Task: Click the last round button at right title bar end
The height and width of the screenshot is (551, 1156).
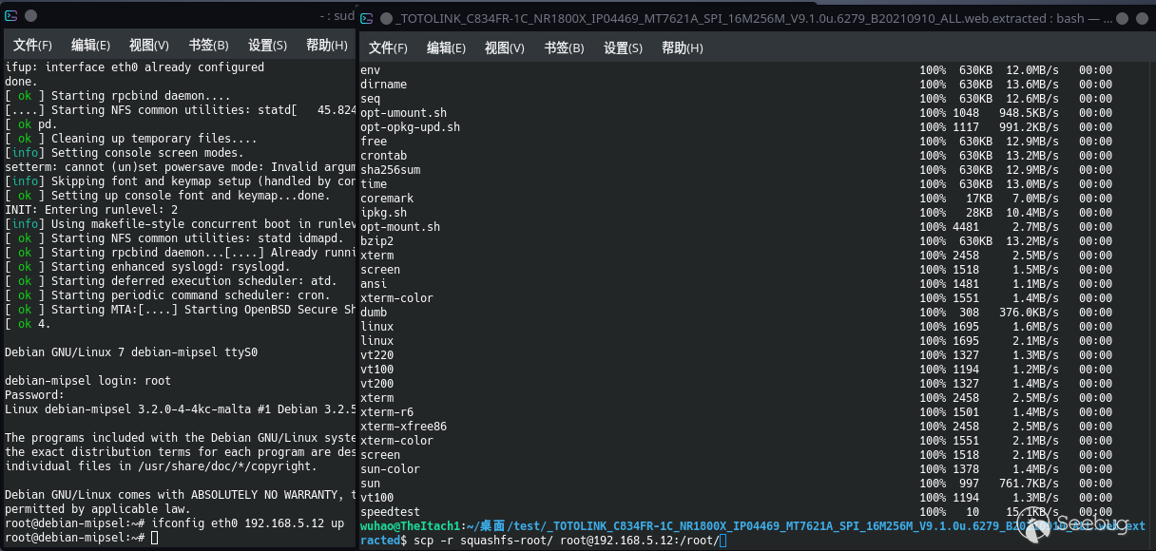Action: (1140, 18)
